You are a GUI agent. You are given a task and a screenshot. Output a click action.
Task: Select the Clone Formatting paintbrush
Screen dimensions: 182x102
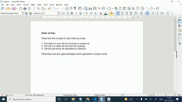coord(49,8)
